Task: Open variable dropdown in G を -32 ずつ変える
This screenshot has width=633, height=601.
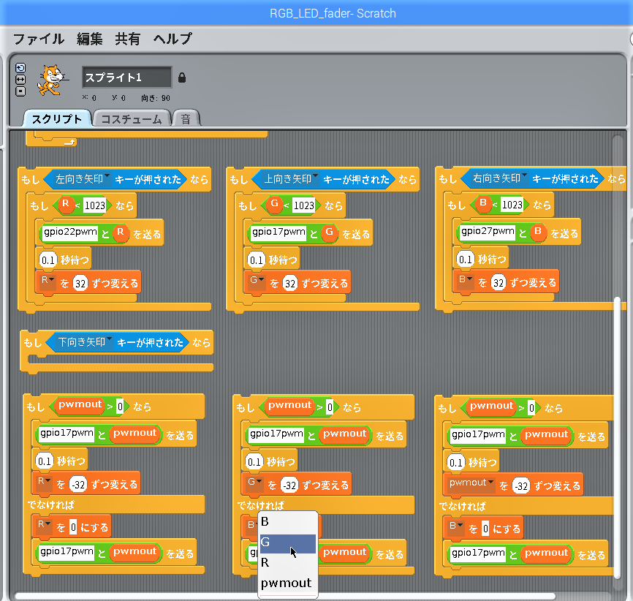Action: click(254, 483)
